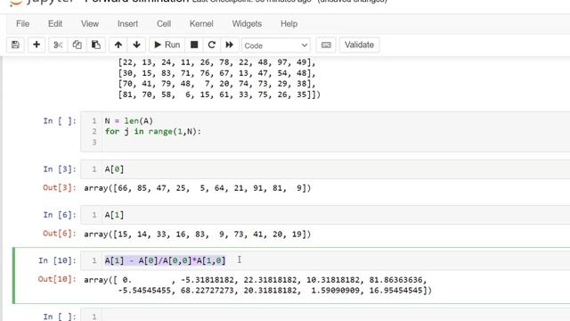
Task: Insert a cell below using the plus icon
Action: (37, 45)
